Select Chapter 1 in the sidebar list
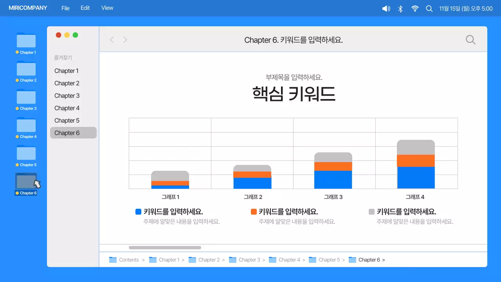501x282 pixels. [x=67, y=70]
